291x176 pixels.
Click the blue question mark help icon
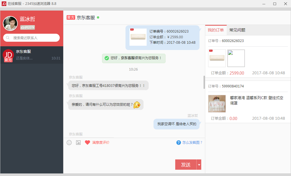coord(179,143)
